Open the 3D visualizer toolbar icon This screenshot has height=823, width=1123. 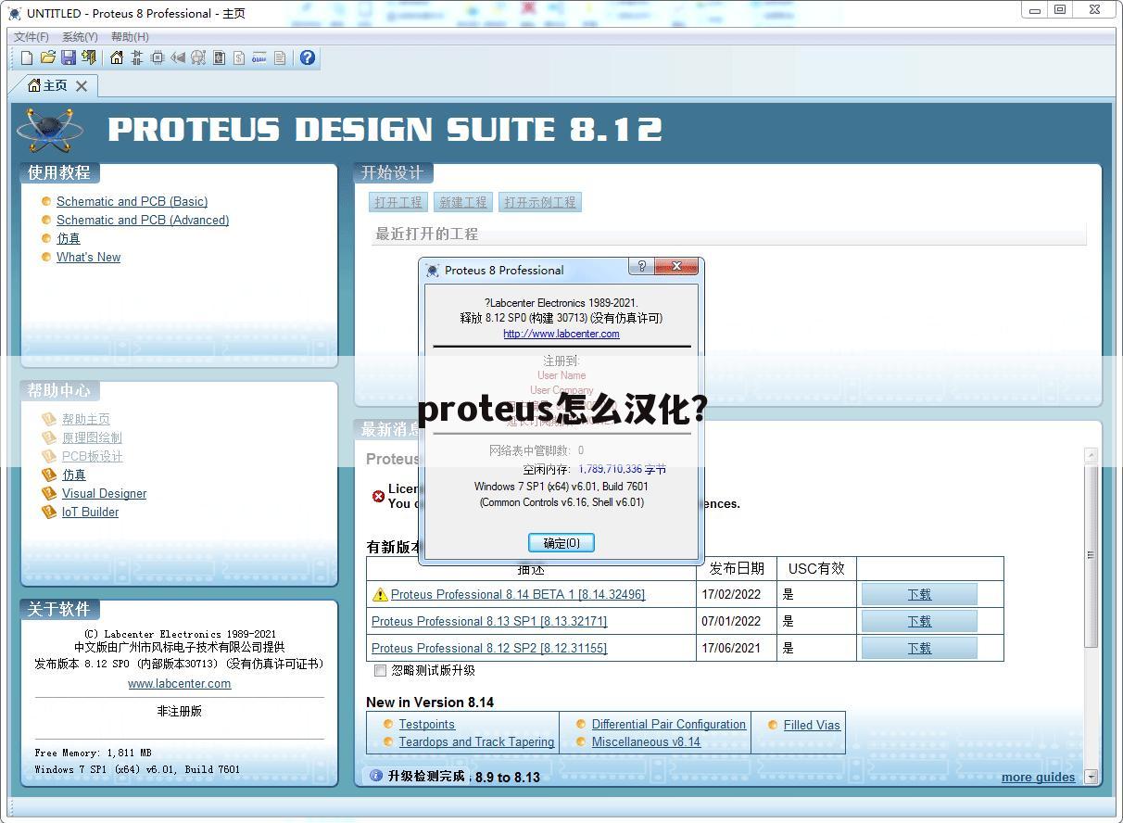(x=178, y=57)
